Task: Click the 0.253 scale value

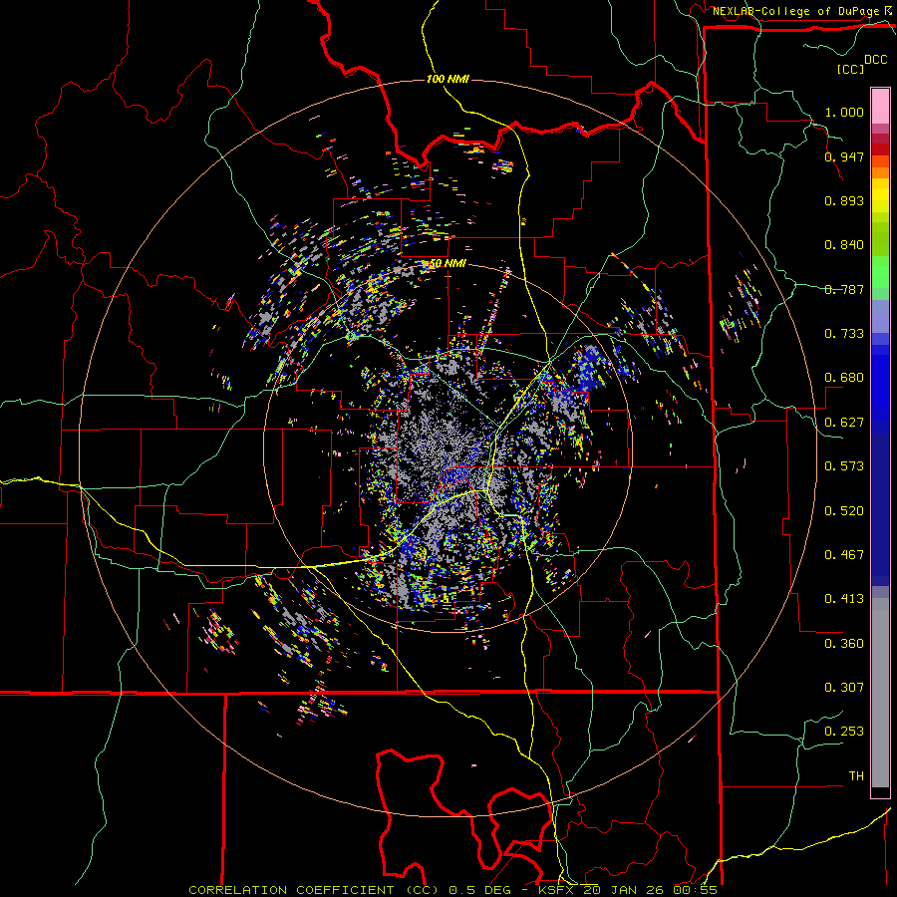Action: tap(844, 732)
